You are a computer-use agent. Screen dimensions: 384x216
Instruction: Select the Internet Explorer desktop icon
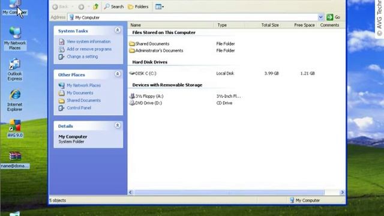(14, 100)
